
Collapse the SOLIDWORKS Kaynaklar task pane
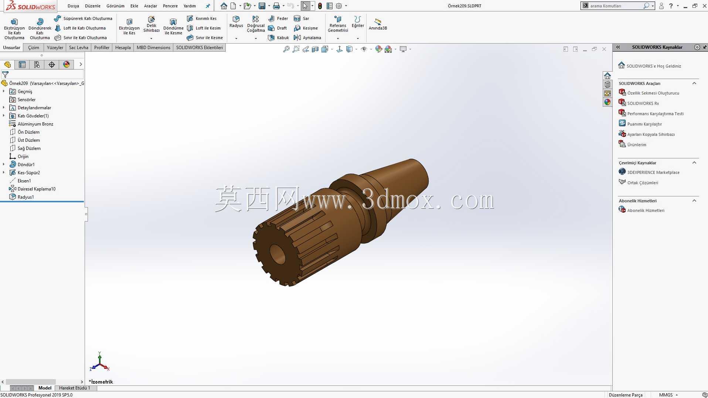pyautogui.click(x=618, y=47)
